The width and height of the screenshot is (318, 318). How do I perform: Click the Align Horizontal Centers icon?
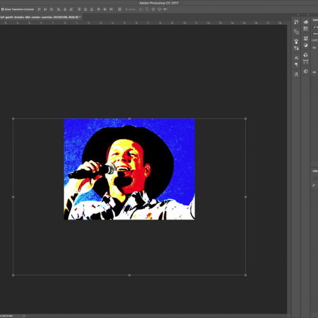coord(65,10)
